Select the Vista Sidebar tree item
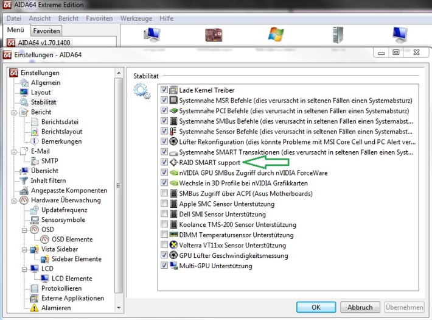 [x=60, y=249]
